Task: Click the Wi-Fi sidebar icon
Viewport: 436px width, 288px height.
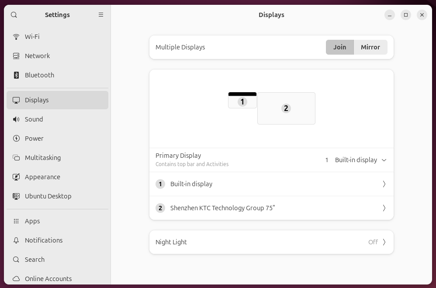Action: click(16, 37)
